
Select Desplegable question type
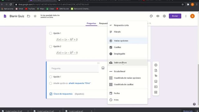127,54
